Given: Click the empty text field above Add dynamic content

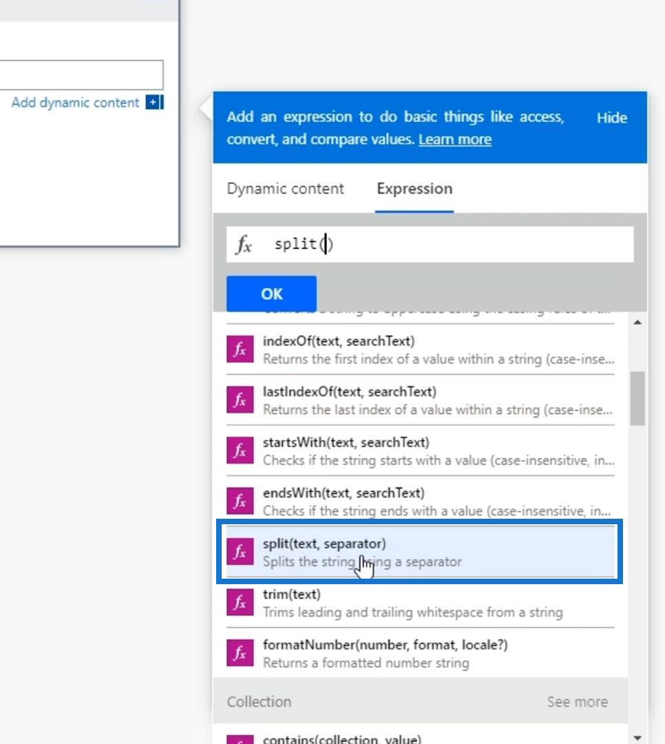Looking at the screenshot, I should (82, 74).
